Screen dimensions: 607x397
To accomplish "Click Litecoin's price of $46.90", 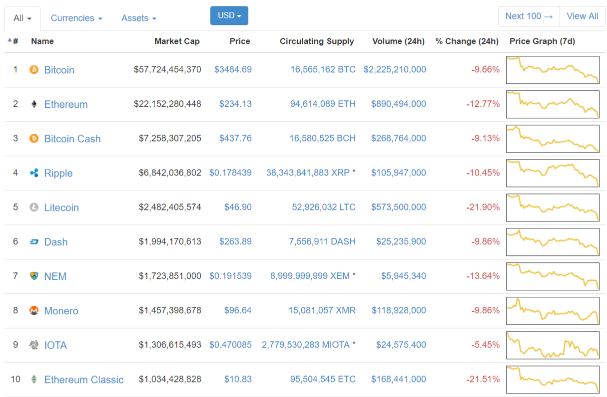I will (x=235, y=207).
